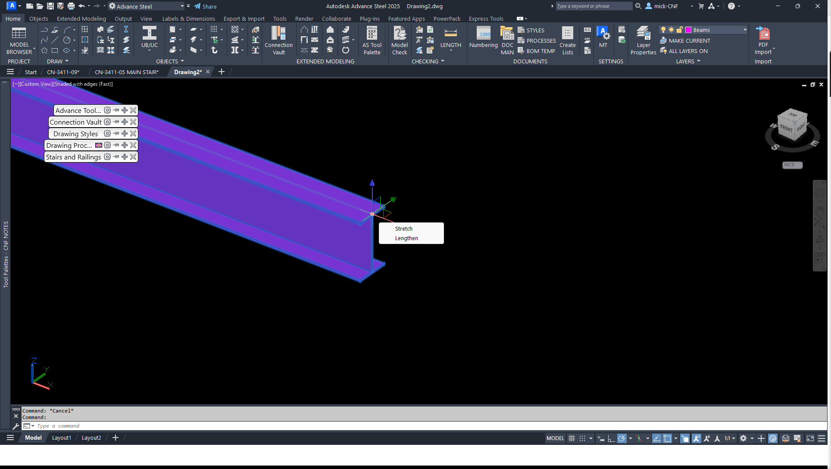Click the Share button

coord(205,6)
